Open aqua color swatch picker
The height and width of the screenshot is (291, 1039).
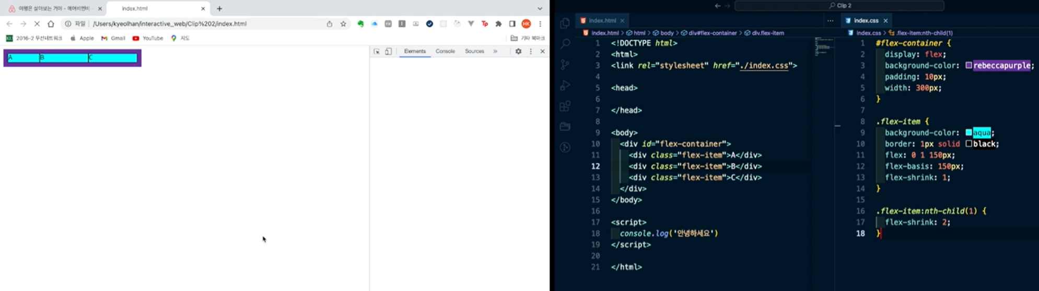click(968, 132)
